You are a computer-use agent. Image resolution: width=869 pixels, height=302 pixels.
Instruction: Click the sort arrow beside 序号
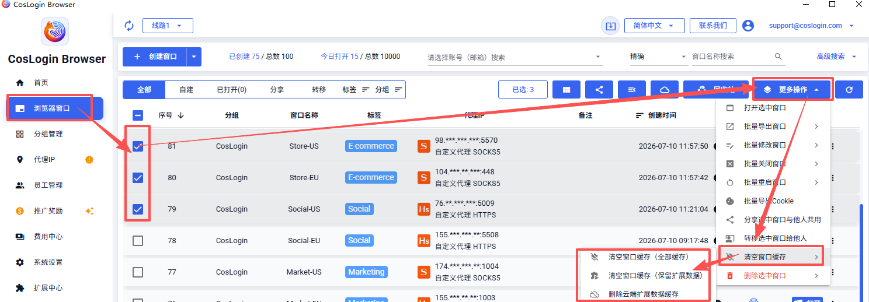[180, 115]
